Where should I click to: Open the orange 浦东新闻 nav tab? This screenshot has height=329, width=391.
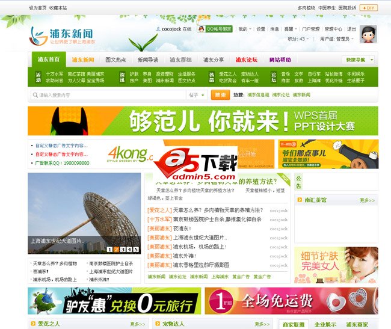[x=83, y=60]
